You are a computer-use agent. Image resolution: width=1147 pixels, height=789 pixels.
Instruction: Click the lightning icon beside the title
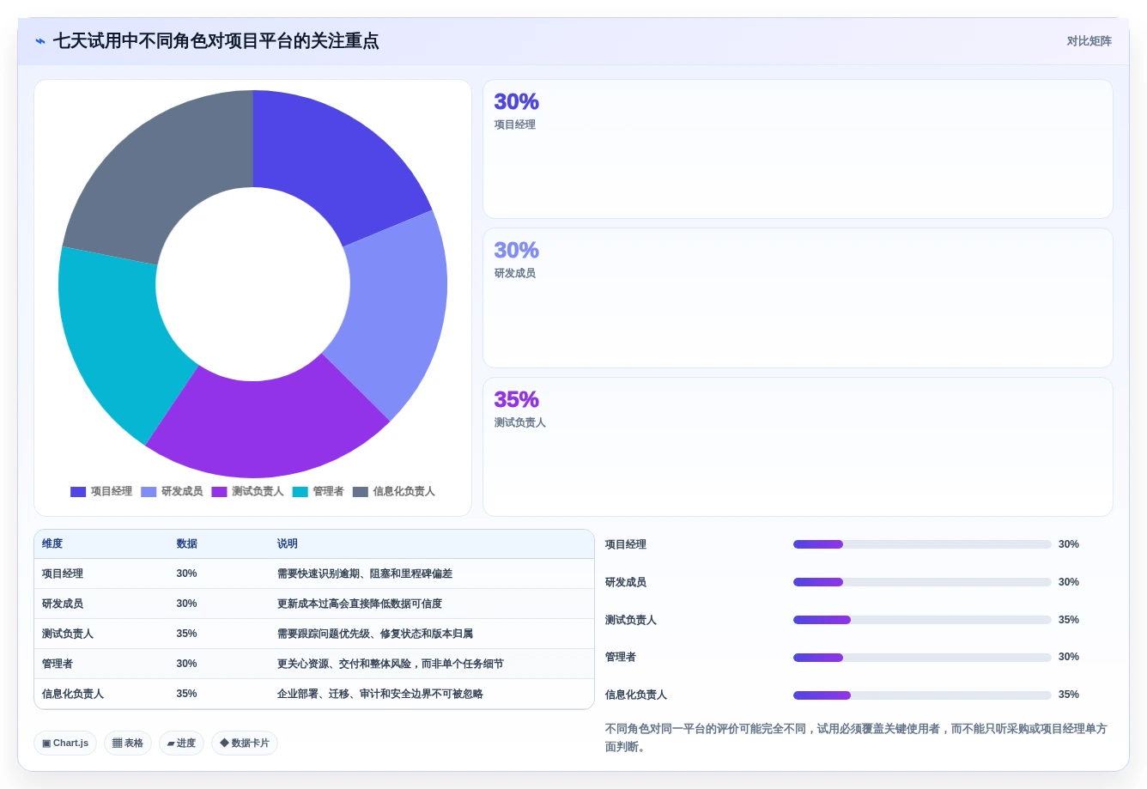tap(40, 41)
